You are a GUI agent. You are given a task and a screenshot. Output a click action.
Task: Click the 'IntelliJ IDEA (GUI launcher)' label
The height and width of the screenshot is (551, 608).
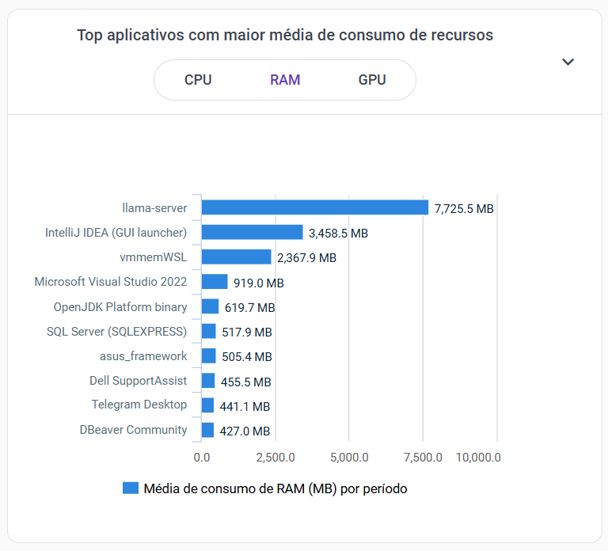[x=116, y=233]
